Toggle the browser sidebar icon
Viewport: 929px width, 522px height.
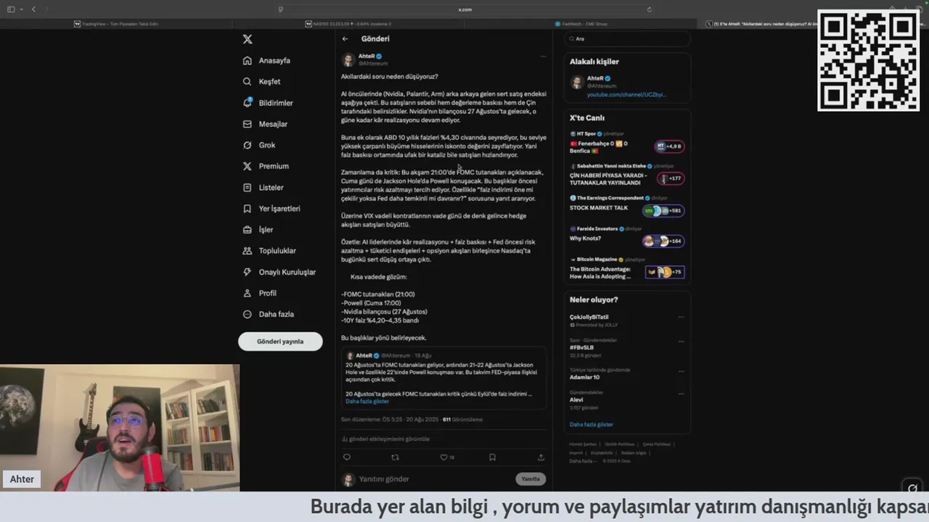click(11, 9)
